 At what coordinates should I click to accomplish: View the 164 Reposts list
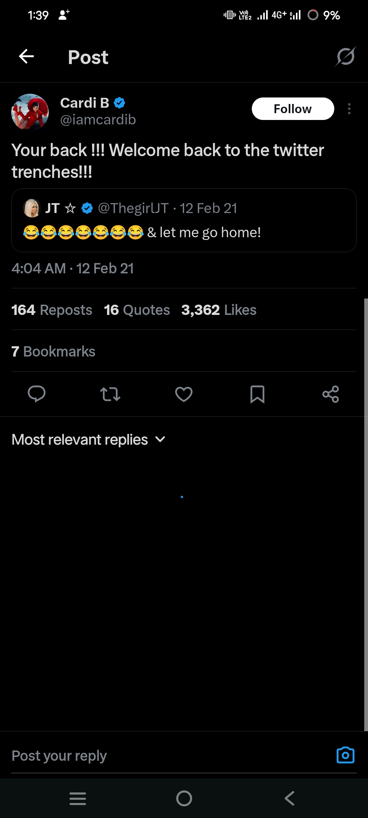pos(52,310)
